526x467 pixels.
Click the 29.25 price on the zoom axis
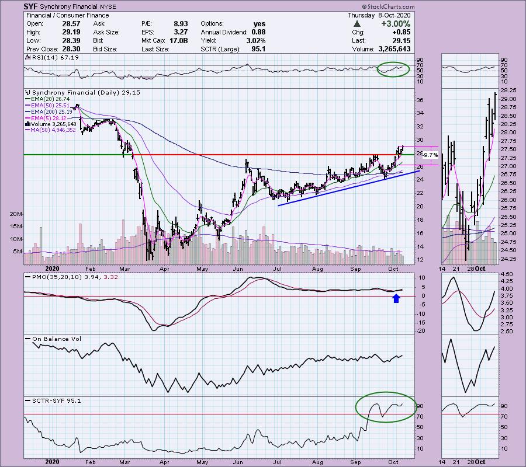tap(508, 90)
